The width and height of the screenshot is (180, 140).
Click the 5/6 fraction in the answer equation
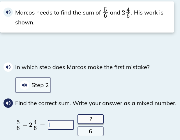click(18, 125)
